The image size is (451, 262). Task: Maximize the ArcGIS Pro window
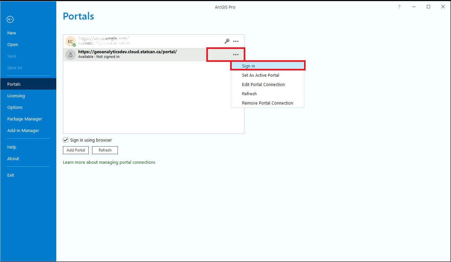pyautogui.click(x=428, y=7)
